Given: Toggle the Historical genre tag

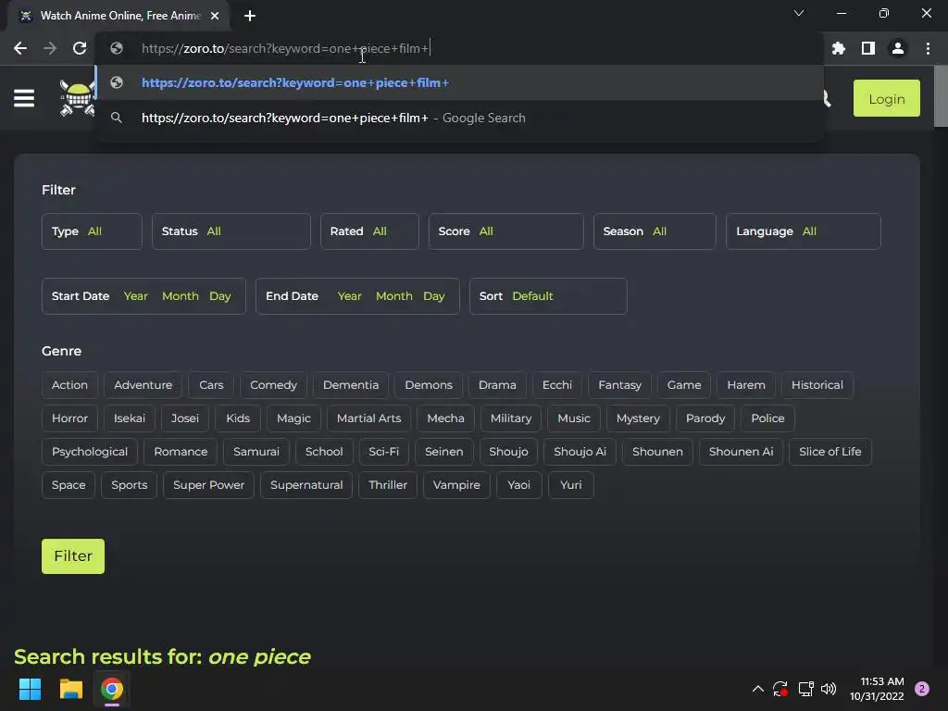Looking at the screenshot, I should click(x=817, y=385).
